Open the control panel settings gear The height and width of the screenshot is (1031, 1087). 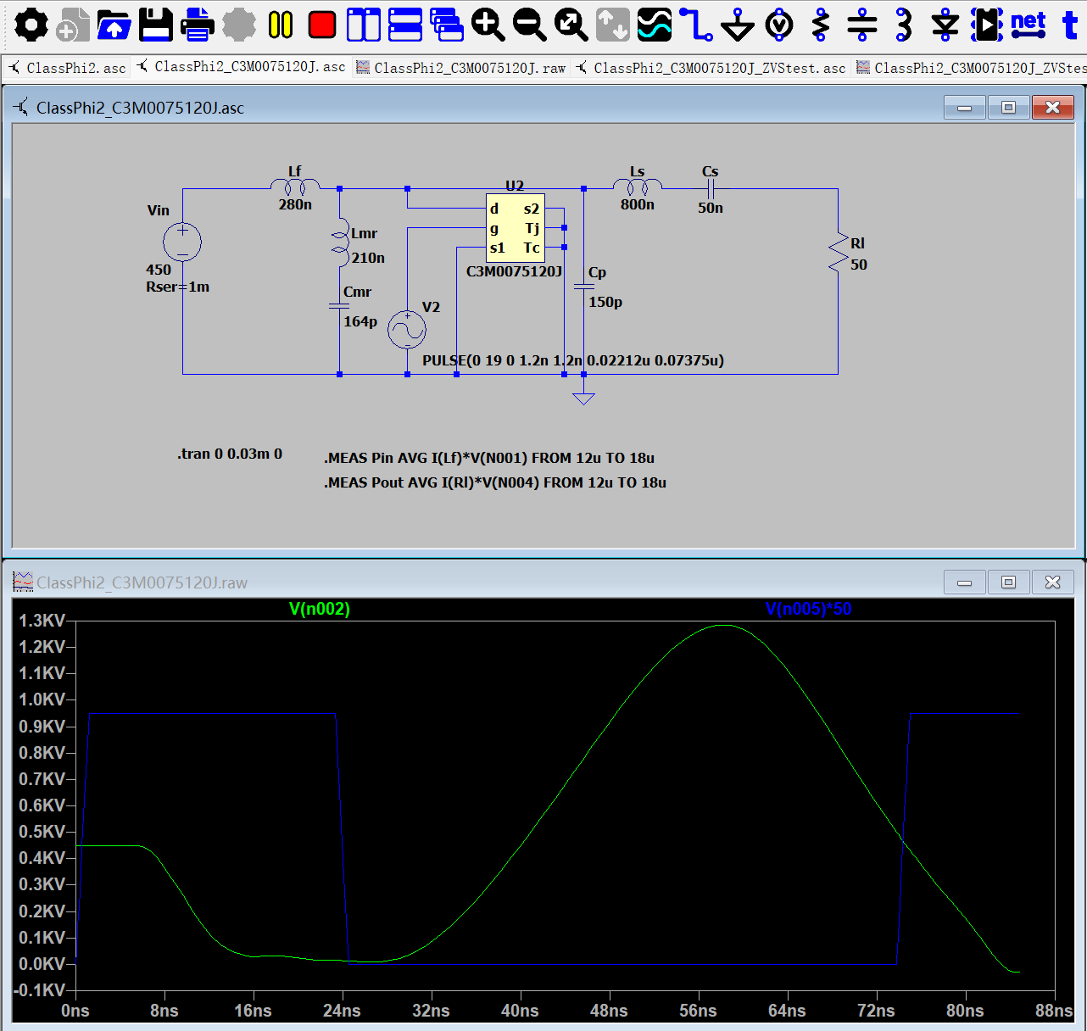pos(31,25)
